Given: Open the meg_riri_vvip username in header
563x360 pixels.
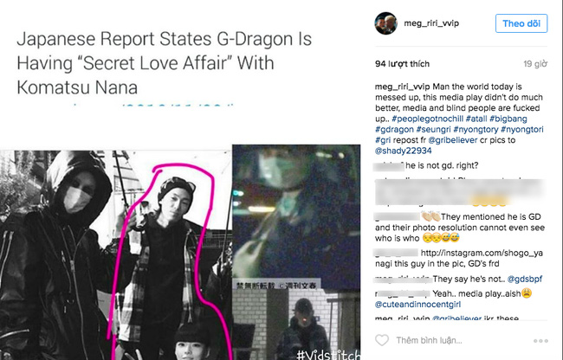Looking at the screenshot, I should (x=431, y=23).
